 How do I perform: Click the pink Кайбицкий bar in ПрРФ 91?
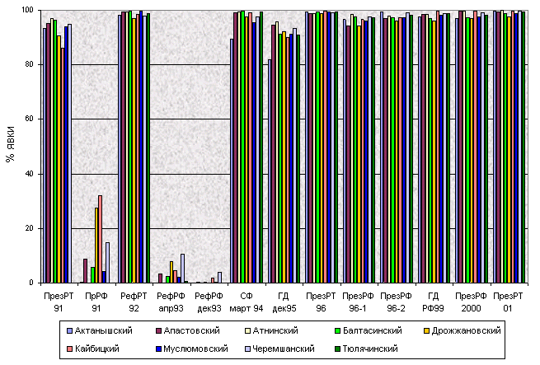click(x=101, y=239)
